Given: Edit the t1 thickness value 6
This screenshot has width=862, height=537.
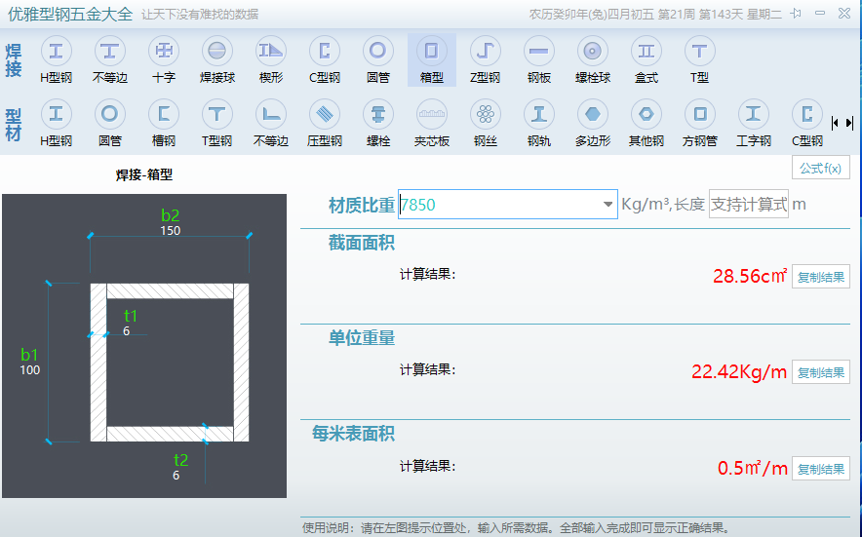Looking at the screenshot, I should pos(127,331).
